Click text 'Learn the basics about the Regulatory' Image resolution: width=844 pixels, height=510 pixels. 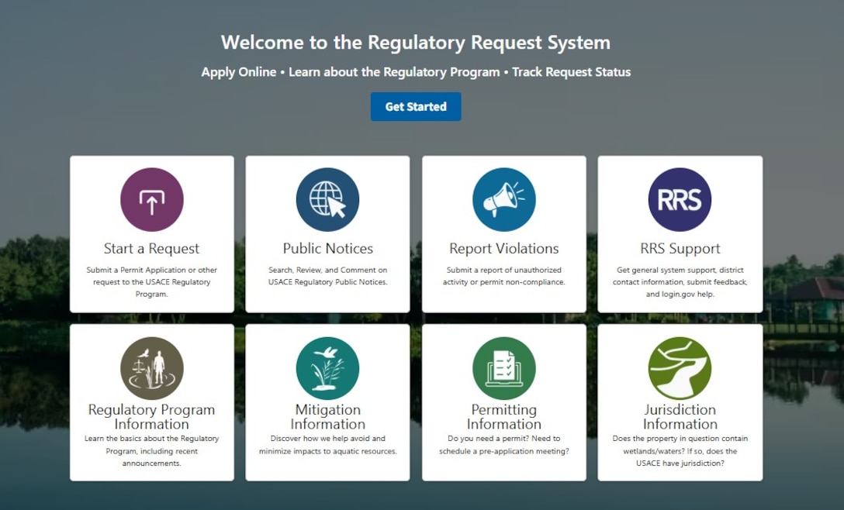coord(152,439)
